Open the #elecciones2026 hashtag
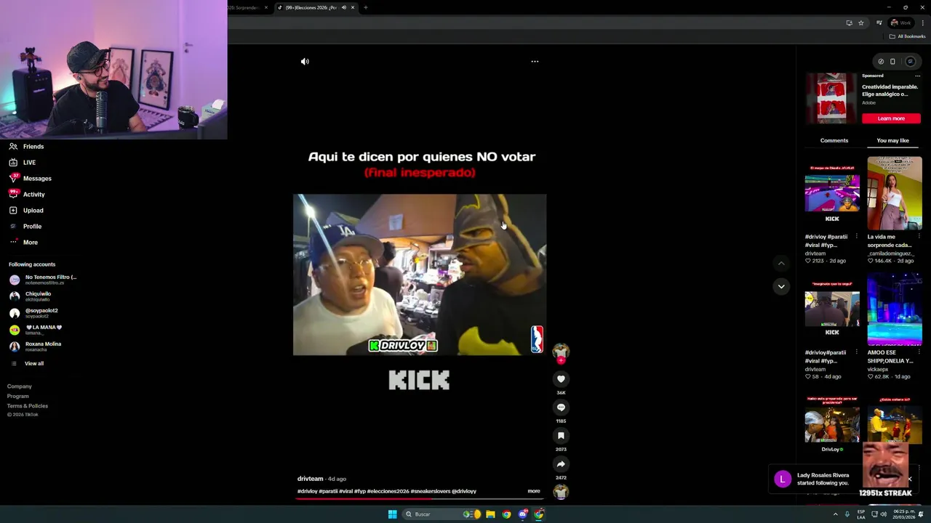This screenshot has height=523, width=931. click(x=388, y=491)
